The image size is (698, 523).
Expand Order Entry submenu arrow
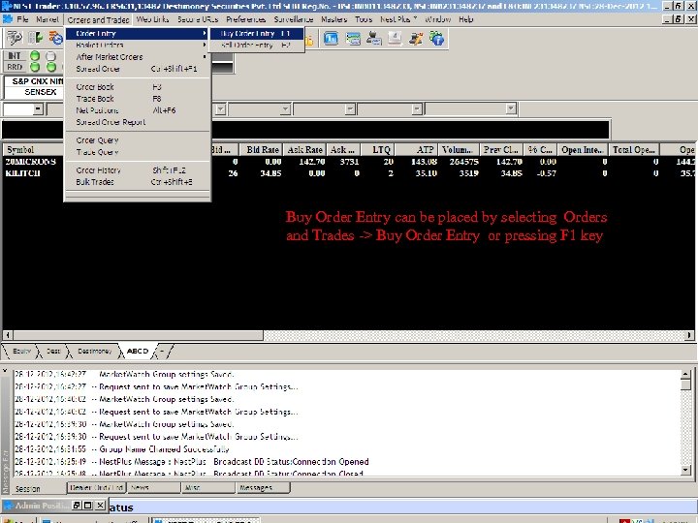point(205,33)
